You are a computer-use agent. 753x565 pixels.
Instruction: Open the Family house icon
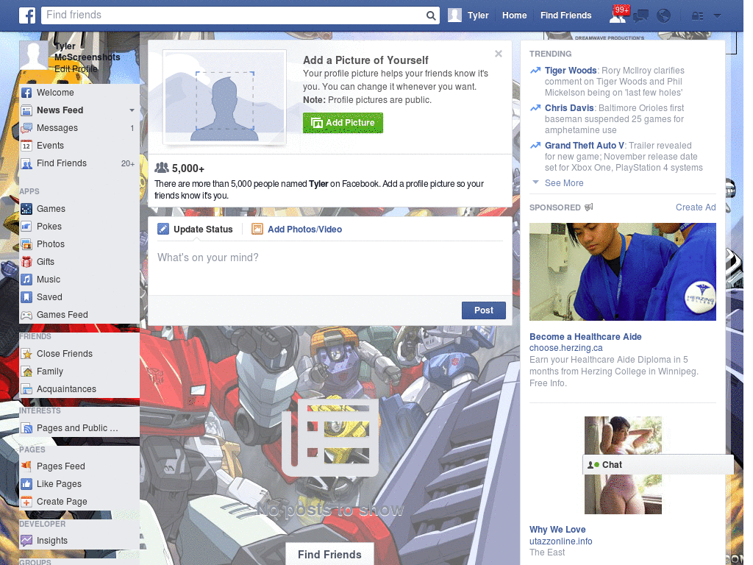click(x=27, y=372)
